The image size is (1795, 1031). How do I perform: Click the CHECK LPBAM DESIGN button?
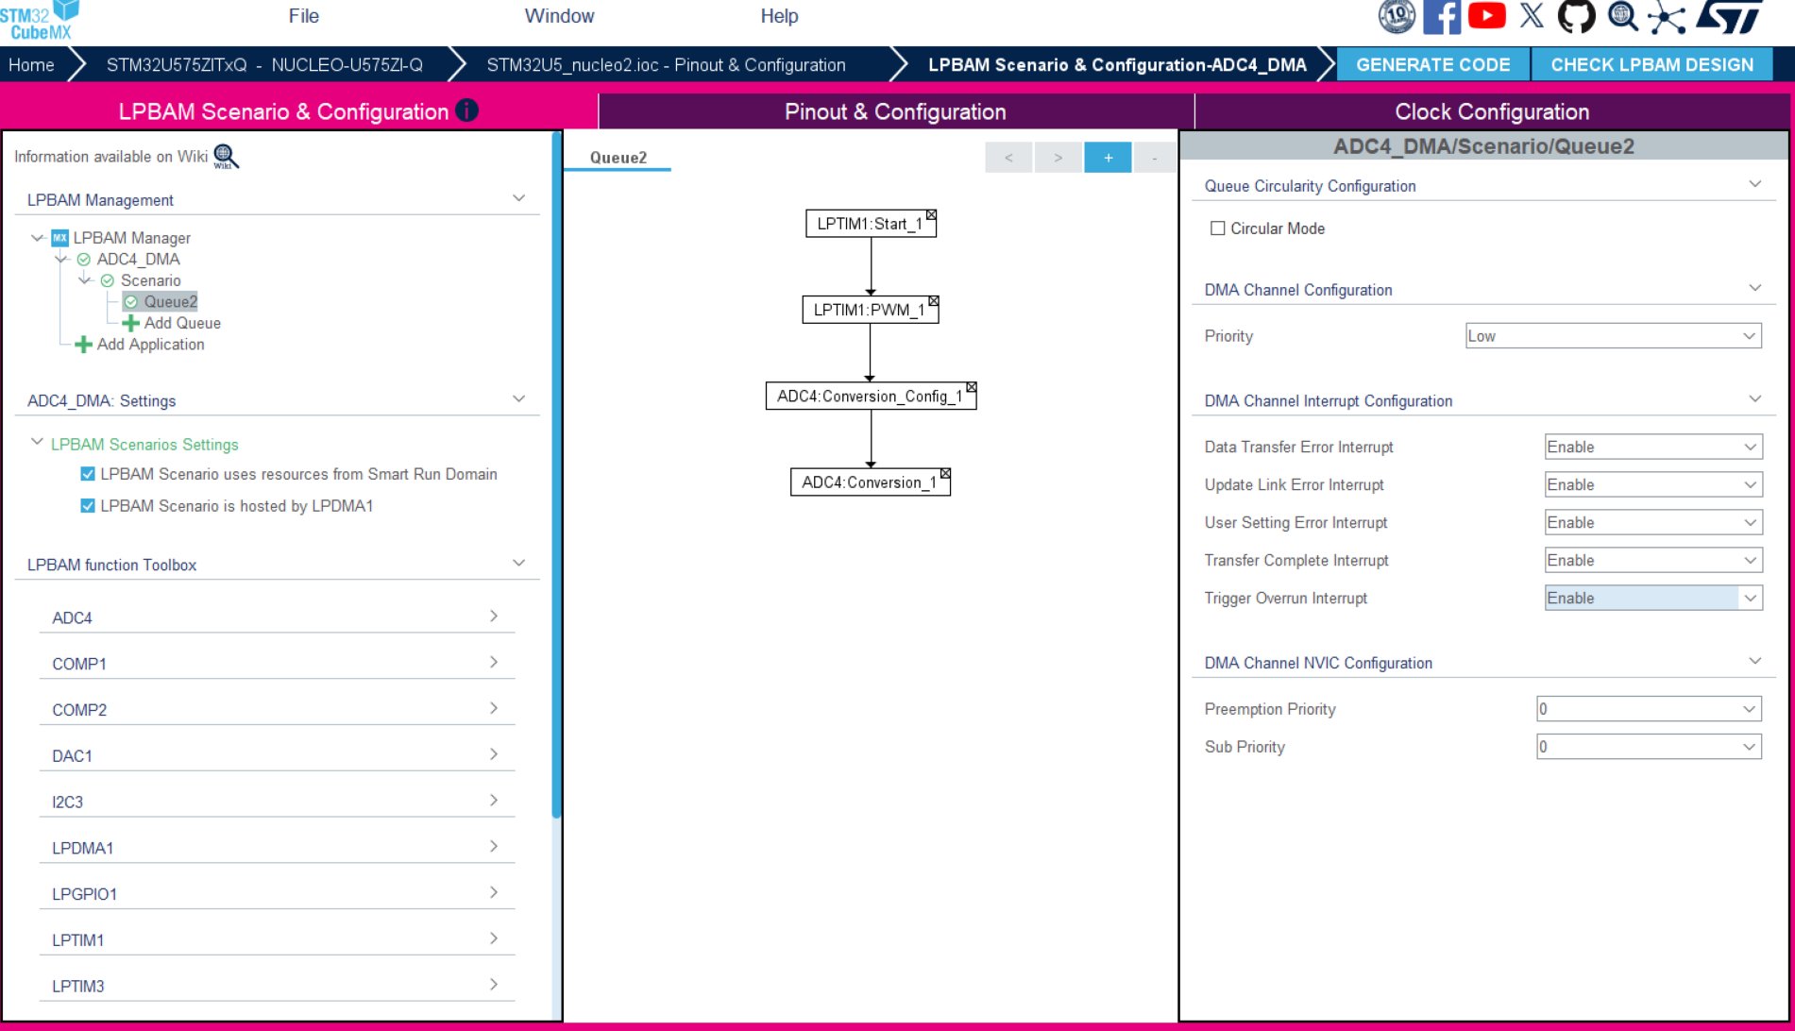pos(1651,64)
